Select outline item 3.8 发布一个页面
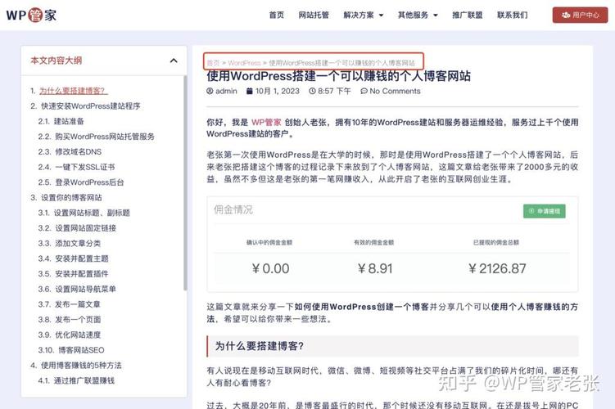The width and height of the screenshot is (615, 409). click(77, 320)
